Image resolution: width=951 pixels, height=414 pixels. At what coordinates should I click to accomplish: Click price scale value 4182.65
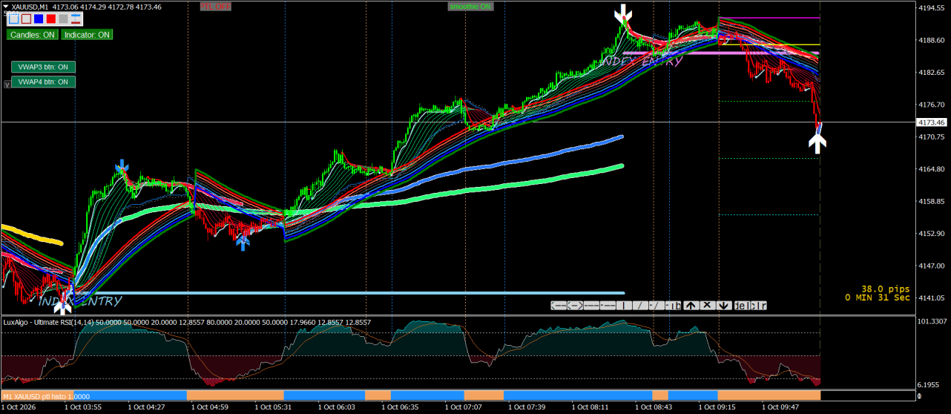931,73
